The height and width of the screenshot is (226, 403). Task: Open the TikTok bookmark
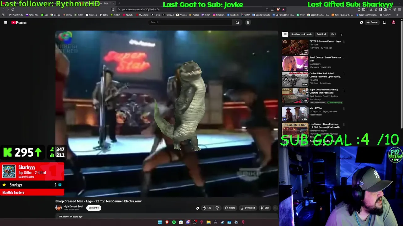click(x=155, y=15)
